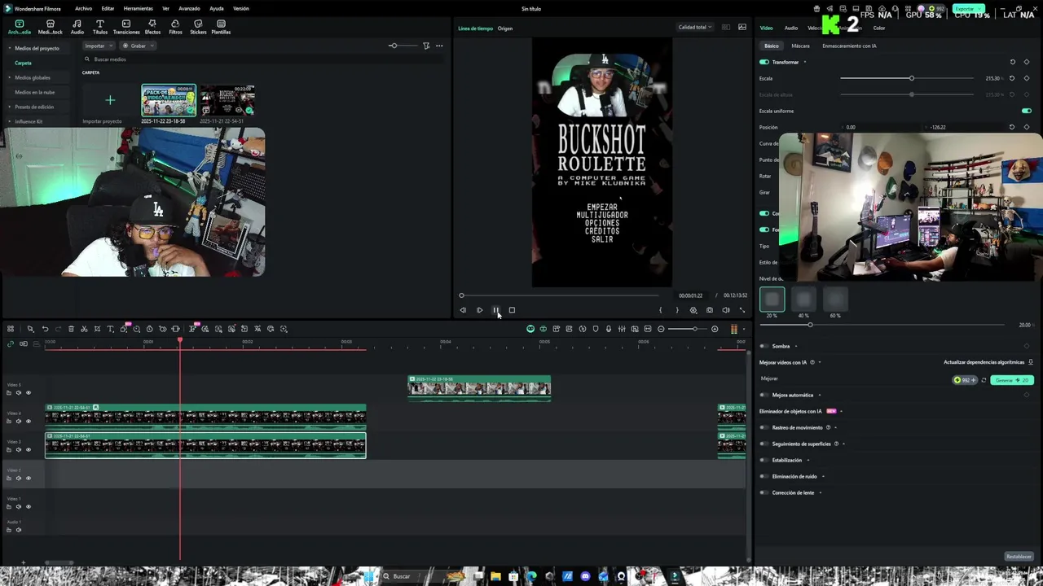Undo the last timeline action
The height and width of the screenshot is (586, 1043).
click(x=45, y=329)
